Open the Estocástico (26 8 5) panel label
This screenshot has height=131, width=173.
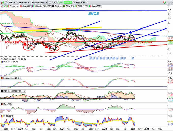coord(11,78)
